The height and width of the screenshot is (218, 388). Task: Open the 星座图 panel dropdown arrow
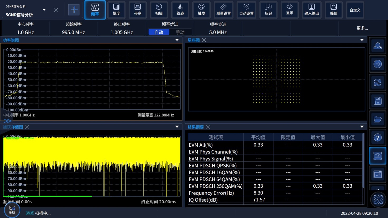[362, 40]
